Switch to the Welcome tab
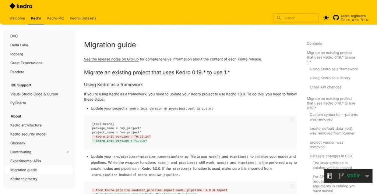Viewport: 377px width, 194px height. click(17, 18)
